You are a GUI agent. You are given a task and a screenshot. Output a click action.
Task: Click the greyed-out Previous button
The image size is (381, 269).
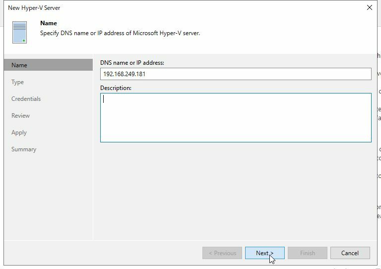pos(222,253)
